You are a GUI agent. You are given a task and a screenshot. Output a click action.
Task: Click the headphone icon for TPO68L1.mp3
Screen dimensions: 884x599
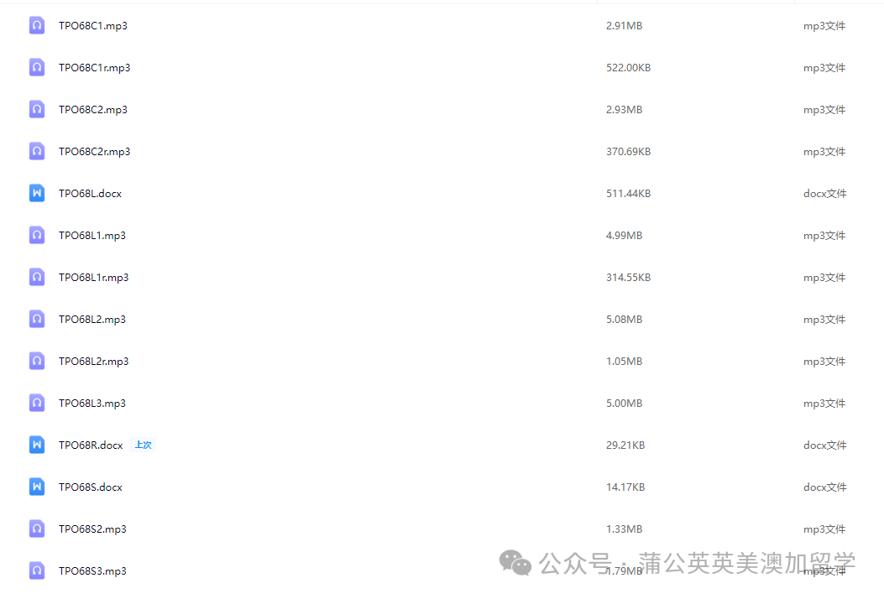coord(37,236)
